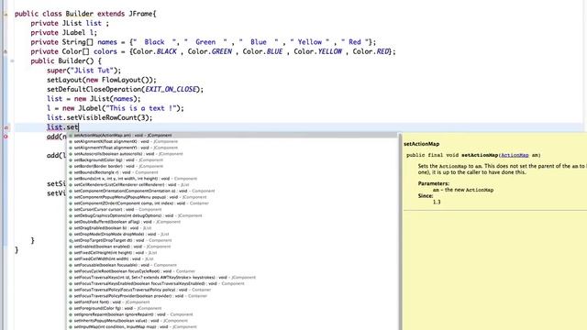Click the warning marker beside the colors array line
Image resolution: width=587 pixels, height=330 pixels.
click(6, 51)
